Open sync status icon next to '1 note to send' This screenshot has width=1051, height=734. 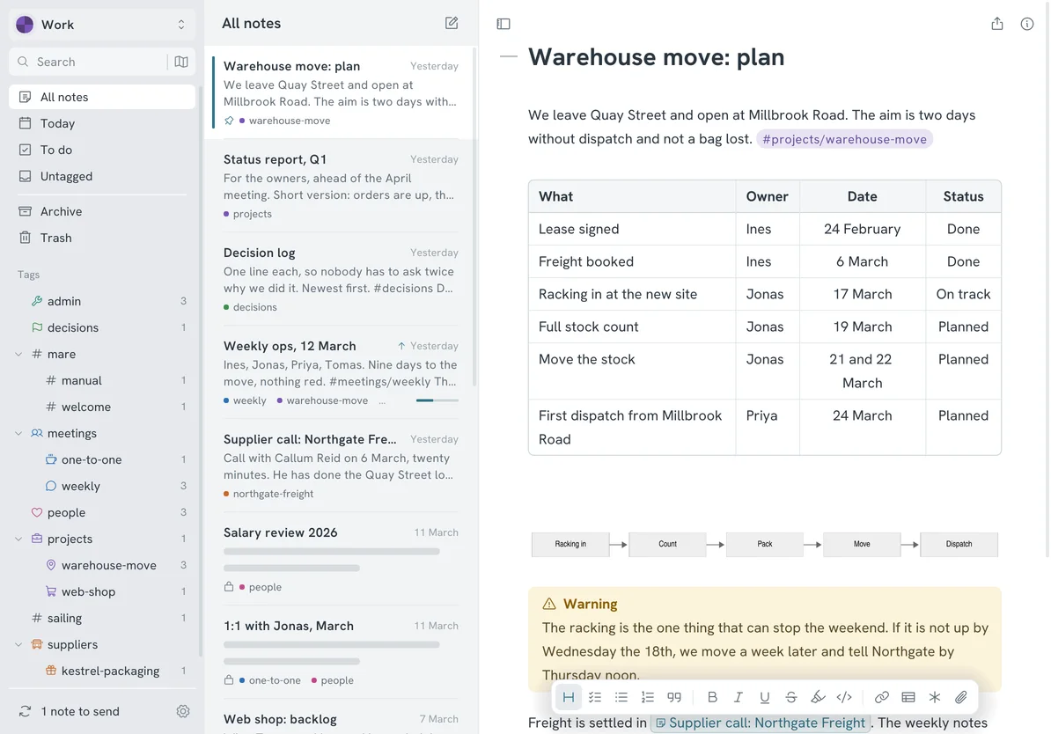point(25,711)
